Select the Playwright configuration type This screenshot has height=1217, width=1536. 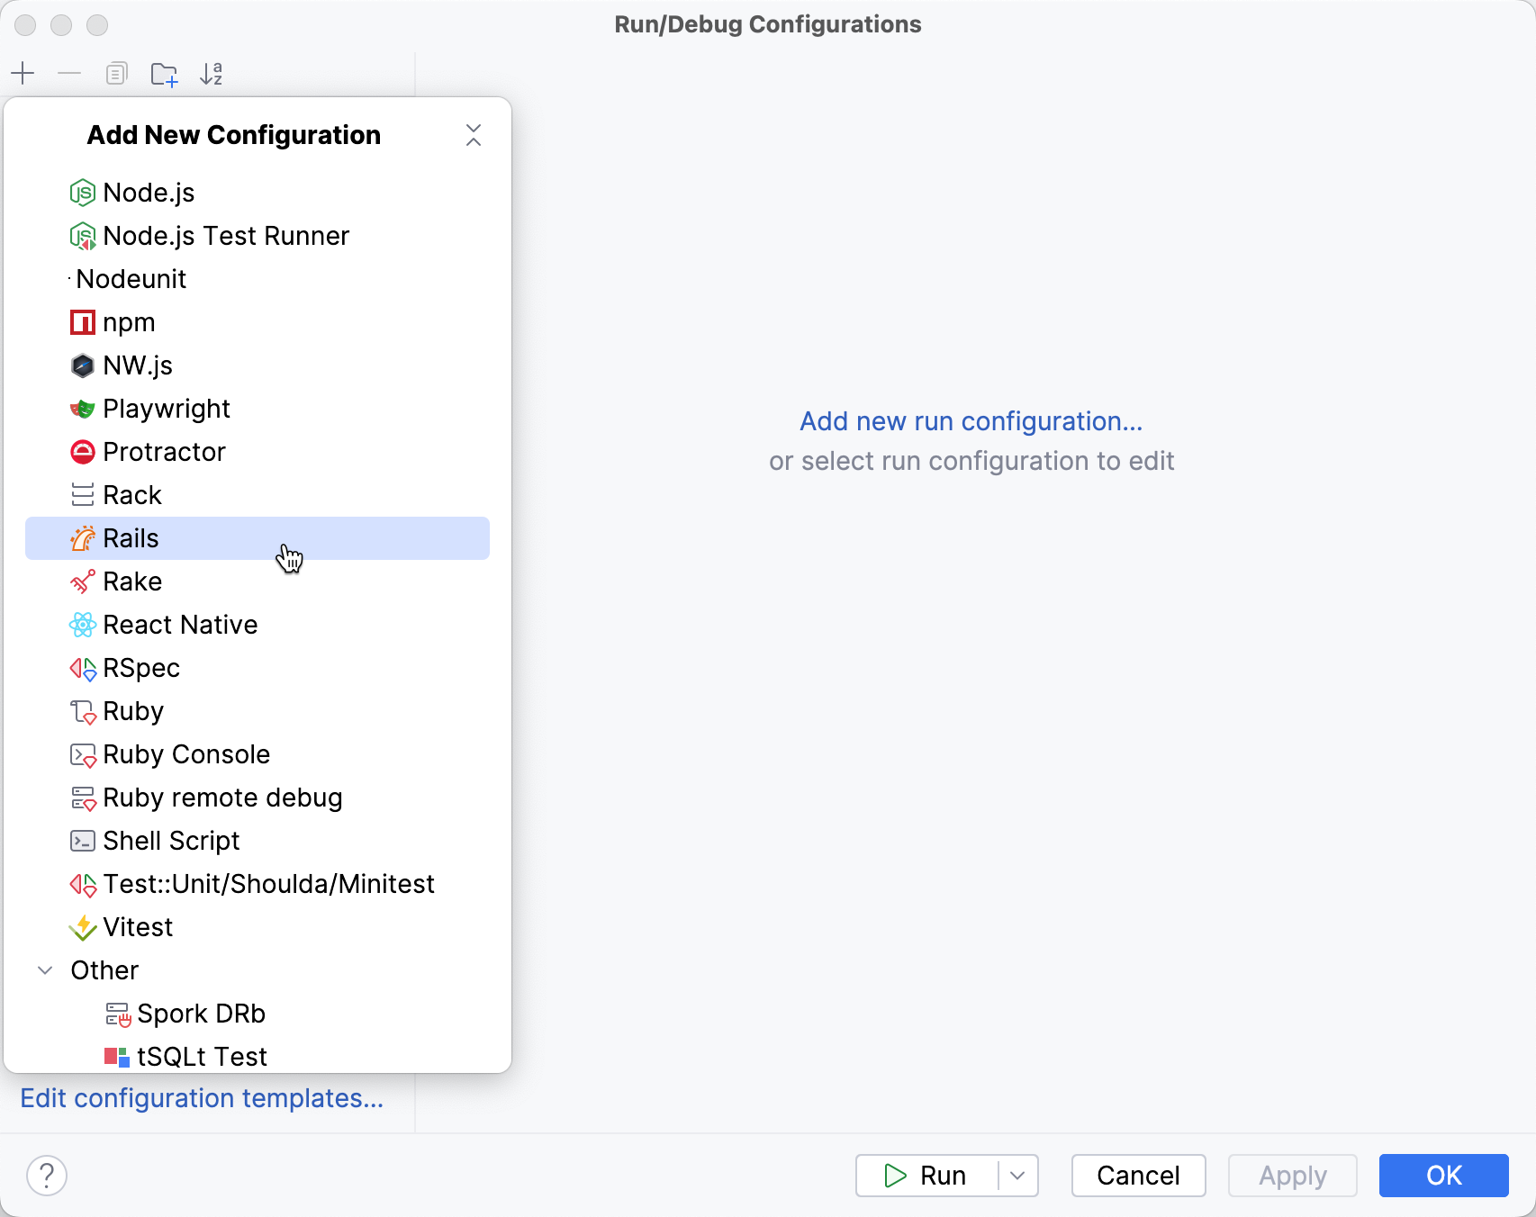(x=167, y=408)
